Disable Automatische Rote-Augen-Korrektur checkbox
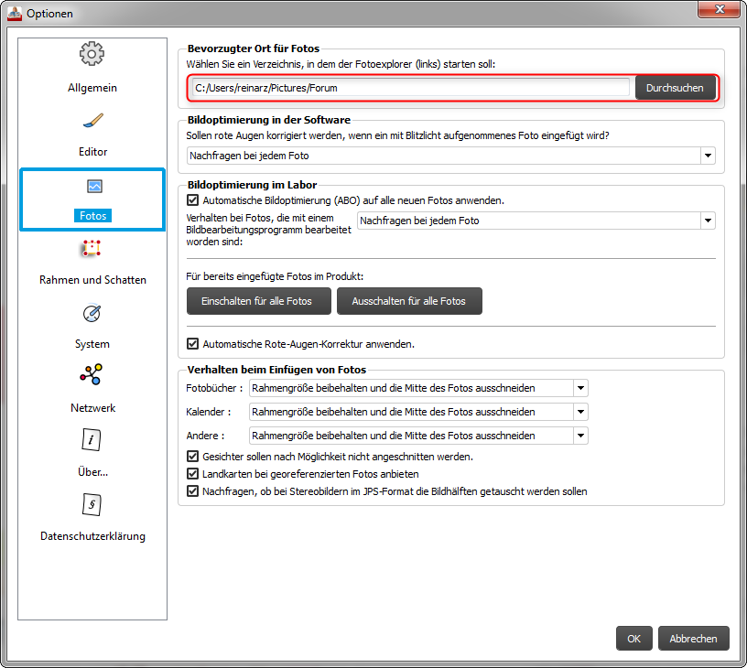 click(192, 344)
